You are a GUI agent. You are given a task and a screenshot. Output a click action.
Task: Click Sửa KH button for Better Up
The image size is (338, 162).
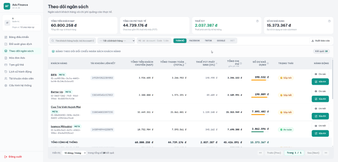[320, 99]
